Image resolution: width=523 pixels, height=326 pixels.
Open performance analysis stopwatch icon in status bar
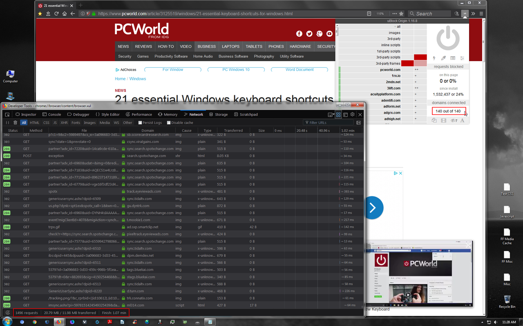coord(7,313)
